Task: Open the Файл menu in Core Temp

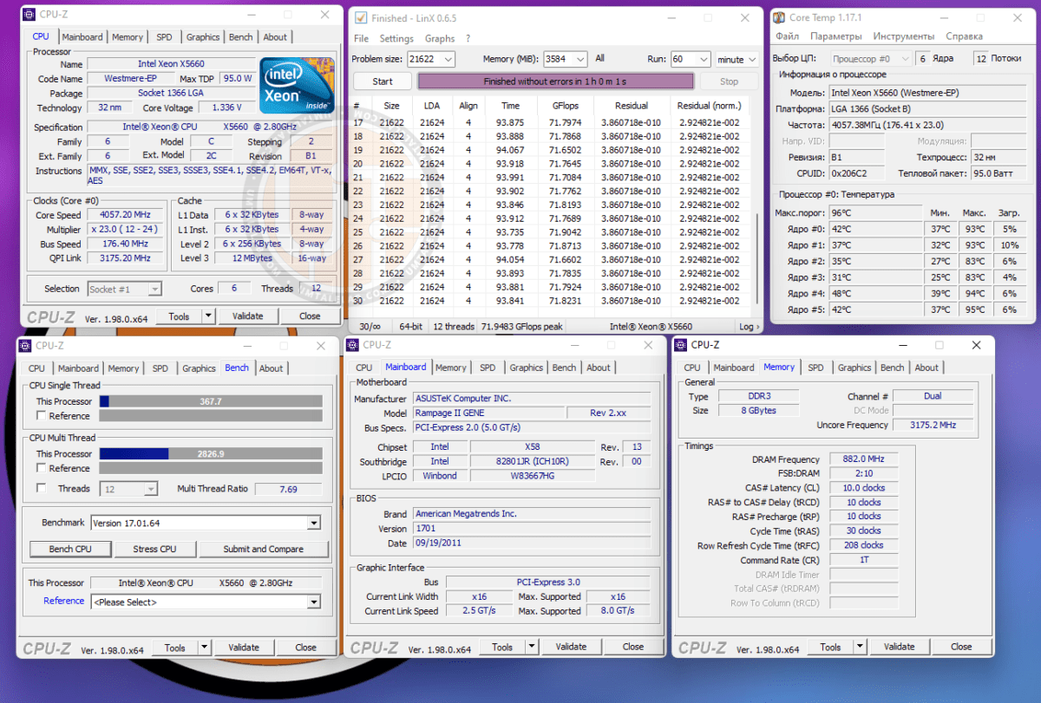Action: tap(787, 36)
